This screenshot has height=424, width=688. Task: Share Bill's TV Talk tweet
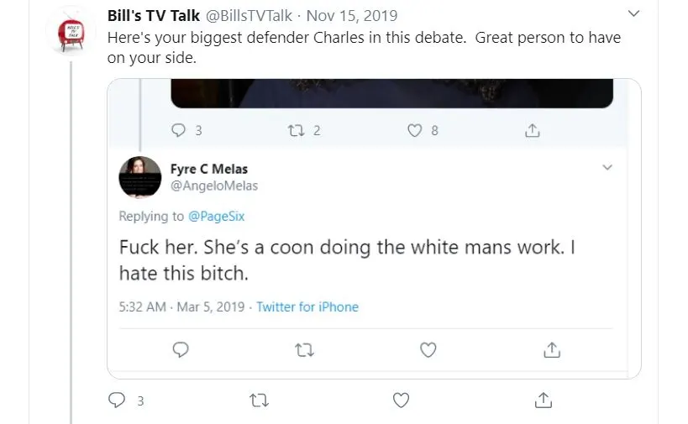544,400
